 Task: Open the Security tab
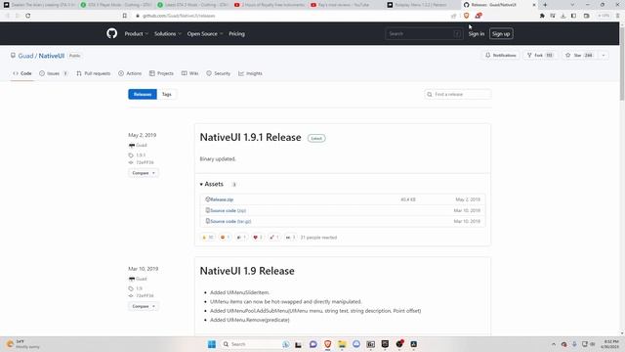[219, 73]
